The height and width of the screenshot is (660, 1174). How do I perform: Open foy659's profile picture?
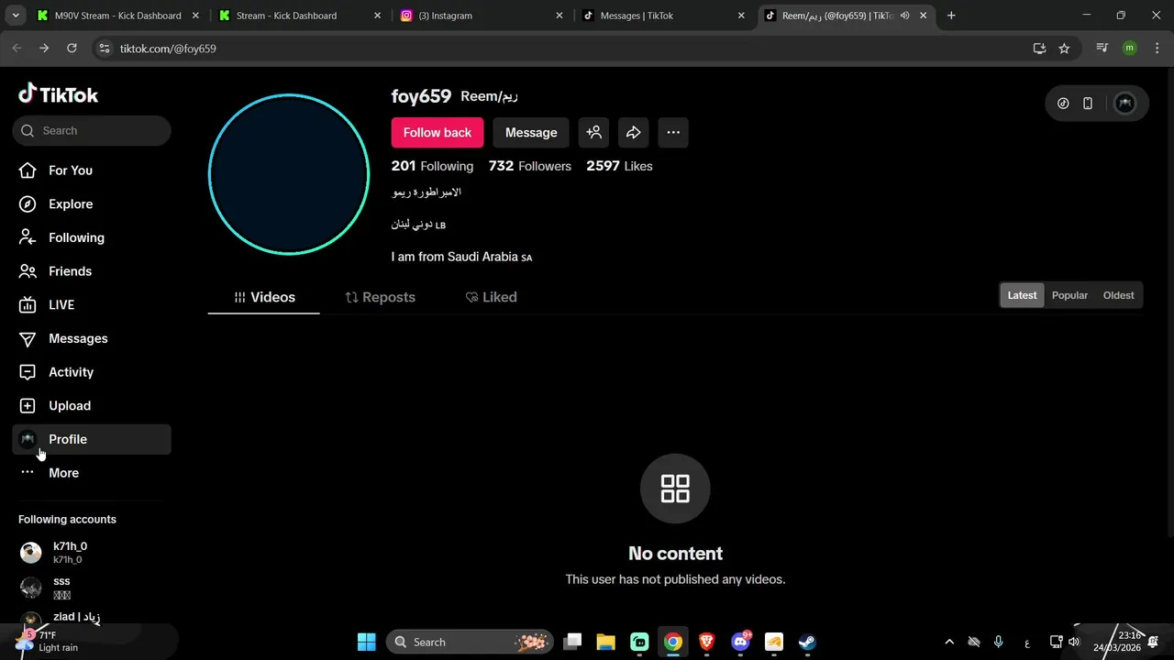[289, 174]
